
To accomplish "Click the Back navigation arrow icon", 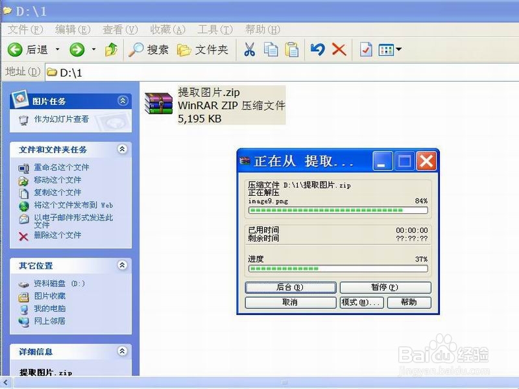I will [16, 49].
